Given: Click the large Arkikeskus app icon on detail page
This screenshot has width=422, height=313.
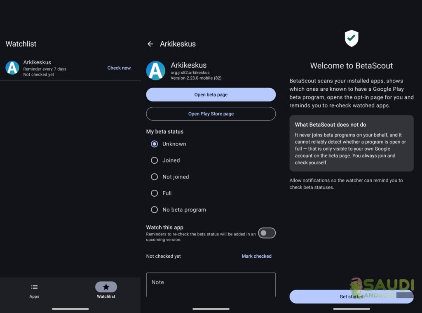Looking at the screenshot, I should point(155,71).
